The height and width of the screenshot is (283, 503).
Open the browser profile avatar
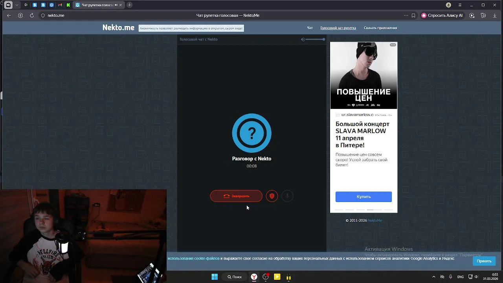coord(448,5)
